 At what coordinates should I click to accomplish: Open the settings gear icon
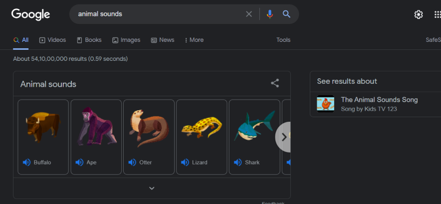click(419, 14)
